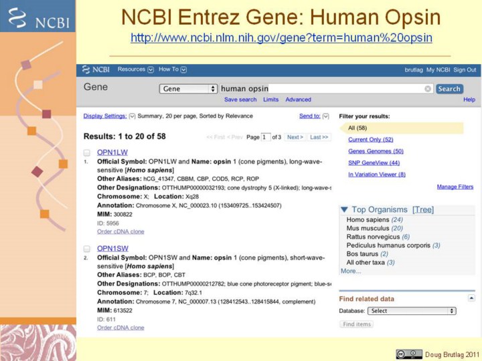
Task: Click the Search button
Action: (x=449, y=88)
